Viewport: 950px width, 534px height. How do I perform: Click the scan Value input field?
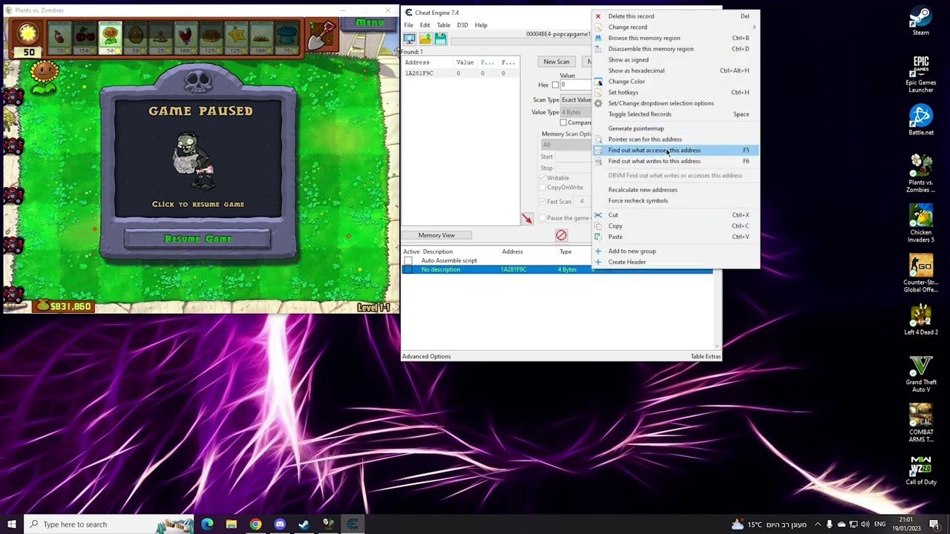(x=576, y=85)
